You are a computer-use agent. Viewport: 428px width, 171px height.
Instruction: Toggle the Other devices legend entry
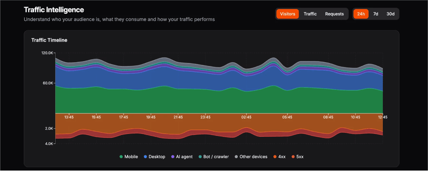coord(251,157)
